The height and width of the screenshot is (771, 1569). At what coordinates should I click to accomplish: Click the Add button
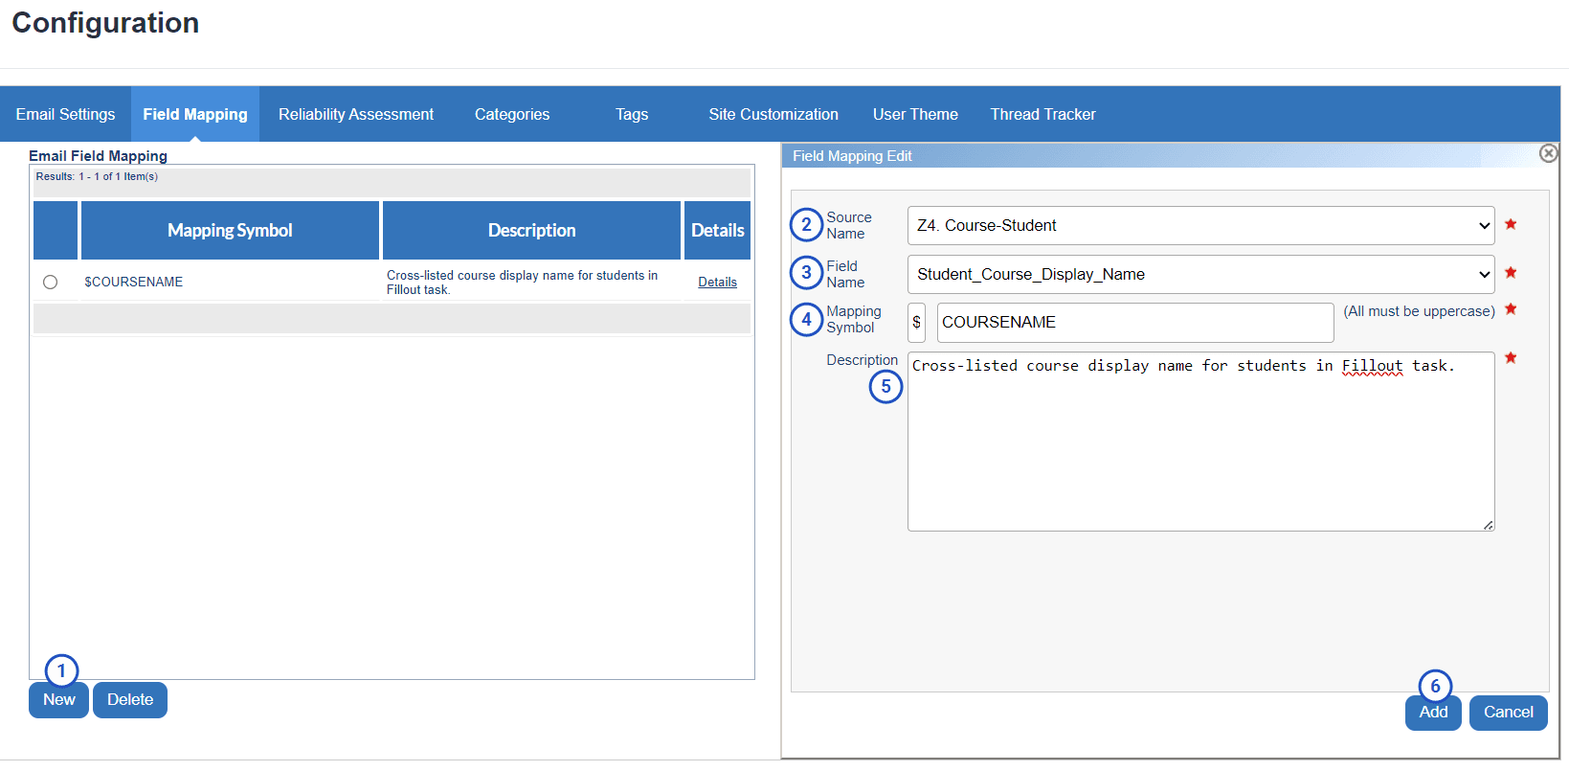(x=1433, y=712)
